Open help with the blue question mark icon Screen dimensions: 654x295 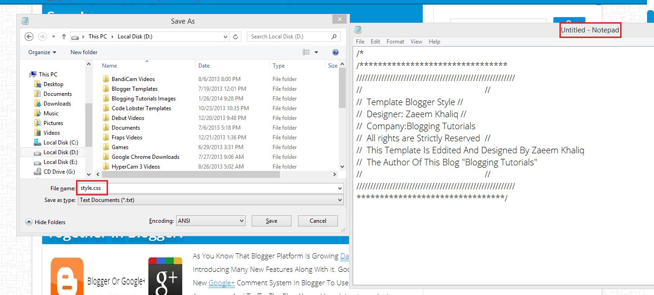coord(336,52)
